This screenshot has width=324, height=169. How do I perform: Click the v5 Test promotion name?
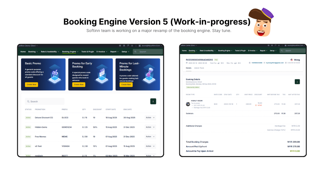[38, 146]
